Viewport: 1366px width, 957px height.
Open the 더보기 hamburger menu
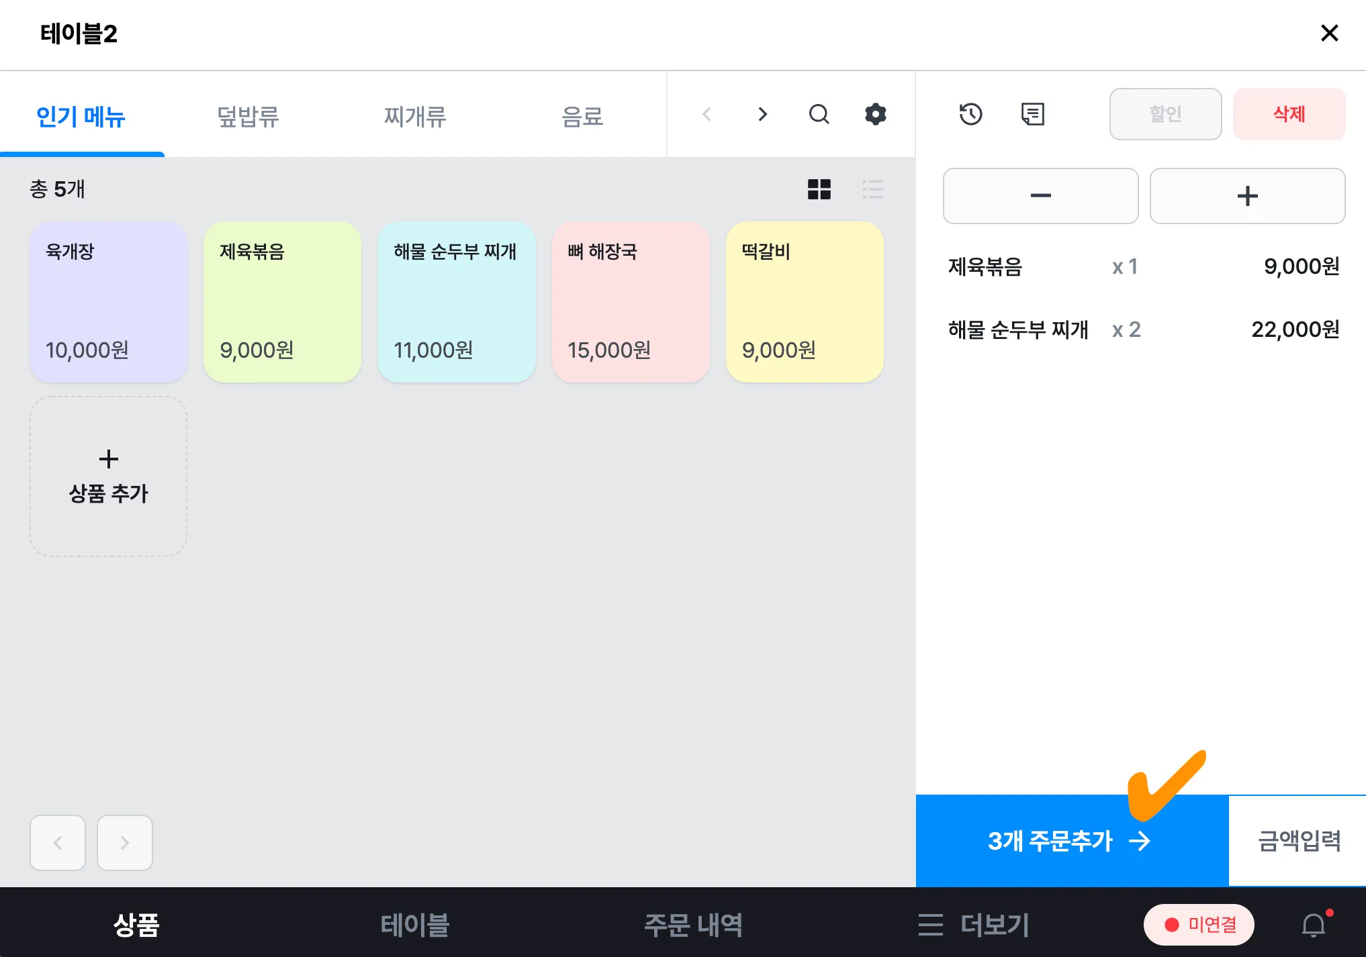(x=974, y=925)
